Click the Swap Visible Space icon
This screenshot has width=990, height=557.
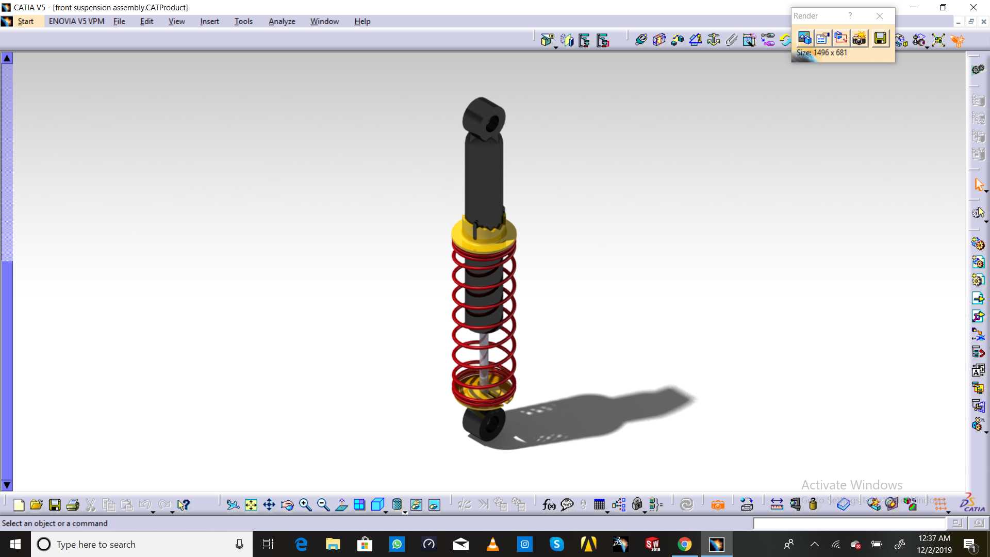pyautogui.click(x=434, y=505)
